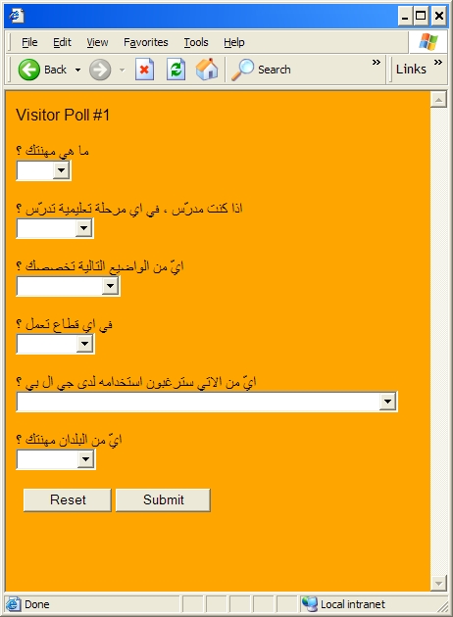Viewport: 453px width, 617px height.
Task: Click the grey Forward arrow icon
Action: click(100, 70)
